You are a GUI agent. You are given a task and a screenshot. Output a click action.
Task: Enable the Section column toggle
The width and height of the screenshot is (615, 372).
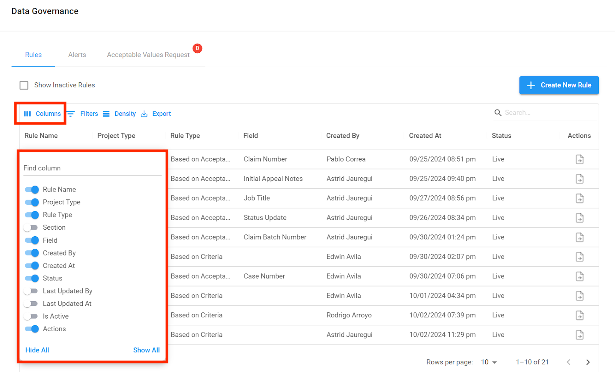(31, 228)
